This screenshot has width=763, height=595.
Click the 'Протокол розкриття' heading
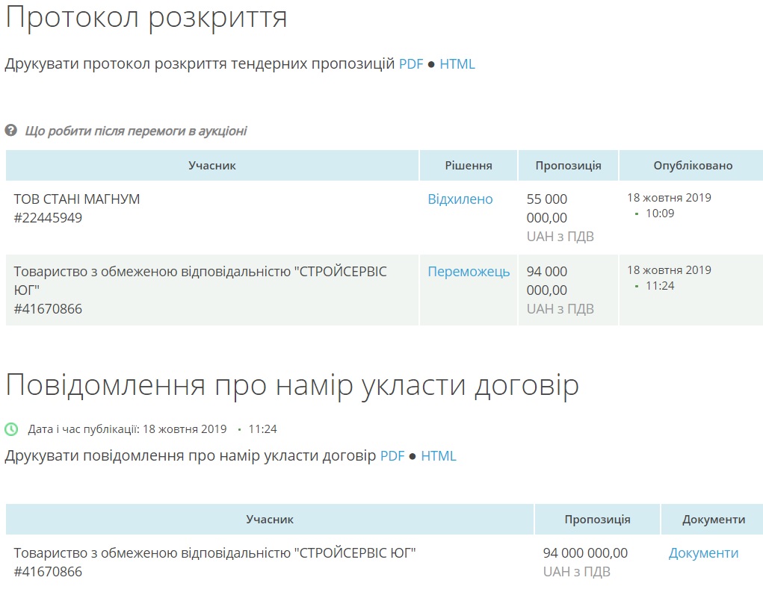point(146,18)
